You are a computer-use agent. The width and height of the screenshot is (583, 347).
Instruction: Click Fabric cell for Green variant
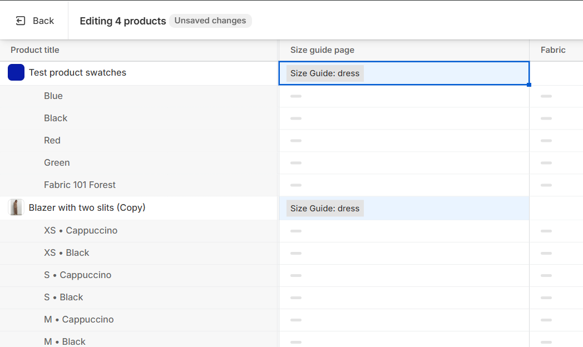555,163
